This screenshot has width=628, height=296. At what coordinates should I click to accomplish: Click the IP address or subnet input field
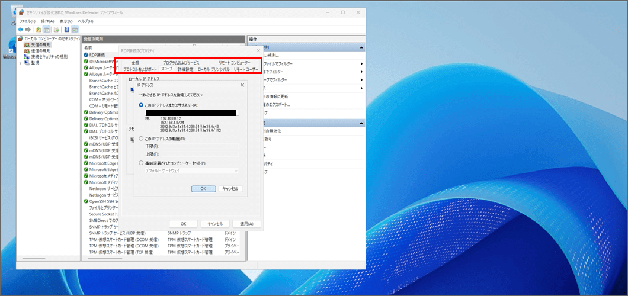(191, 112)
